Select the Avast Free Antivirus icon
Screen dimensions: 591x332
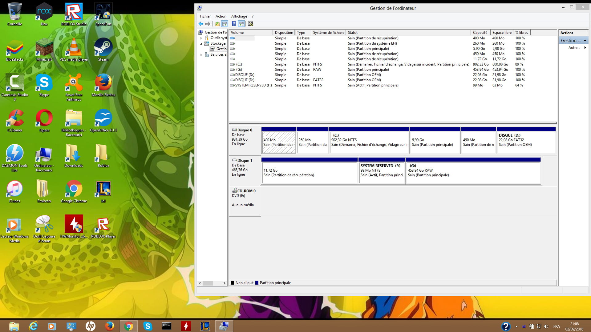tap(74, 87)
